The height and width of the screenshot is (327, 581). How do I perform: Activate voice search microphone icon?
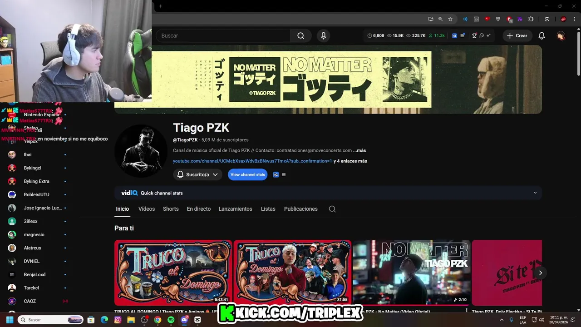click(x=323, y=36)
